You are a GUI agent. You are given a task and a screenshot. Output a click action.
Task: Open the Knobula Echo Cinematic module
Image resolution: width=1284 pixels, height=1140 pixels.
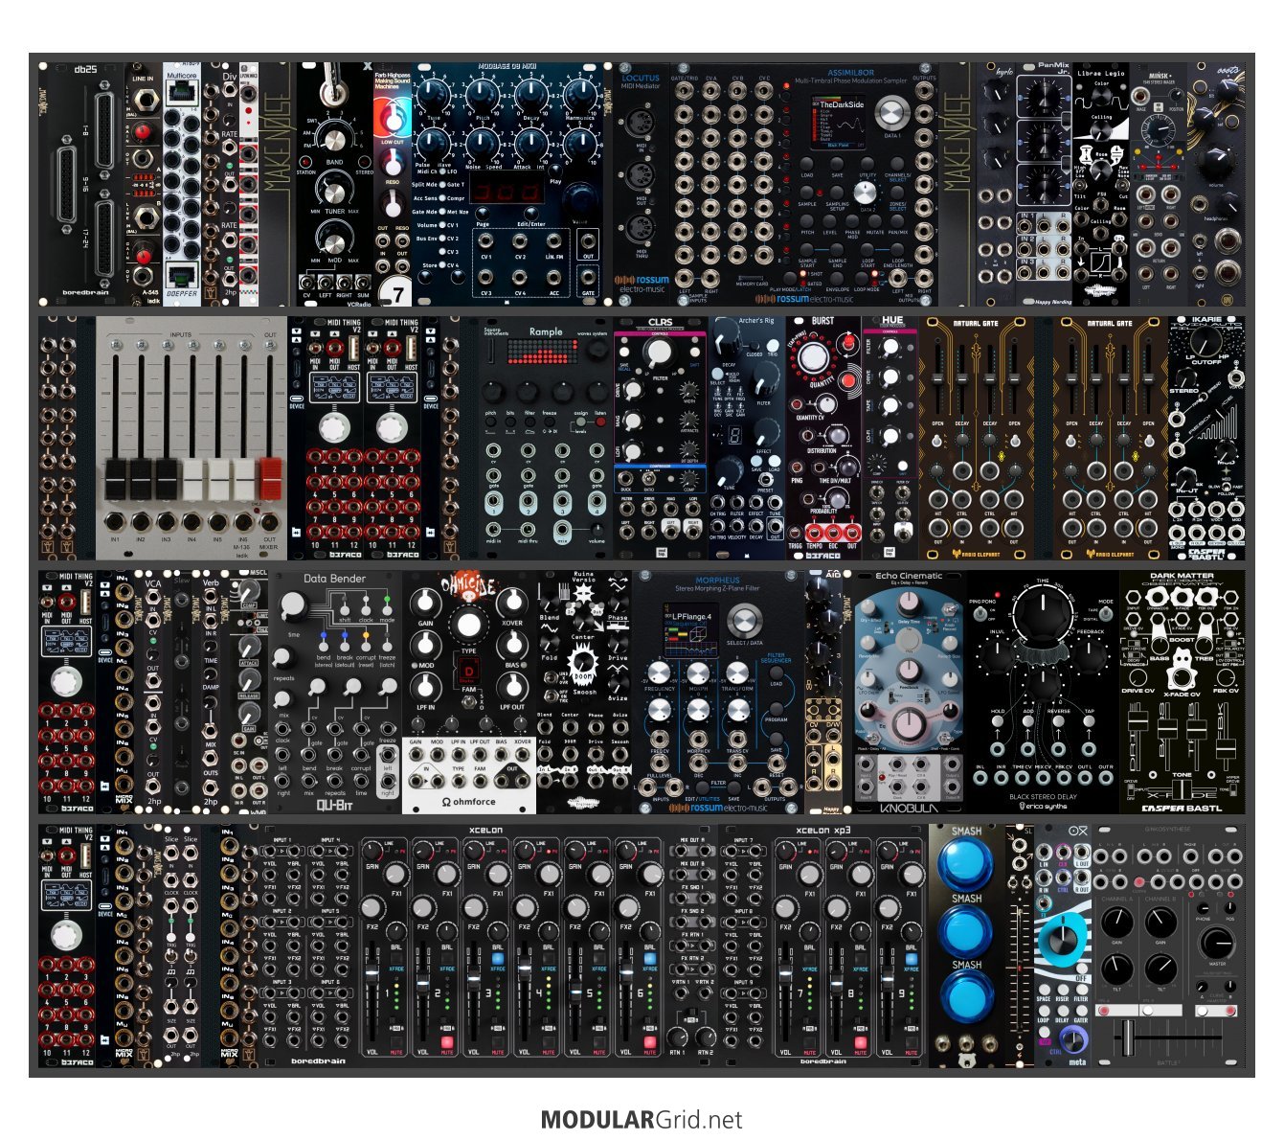tap(909, 693)
